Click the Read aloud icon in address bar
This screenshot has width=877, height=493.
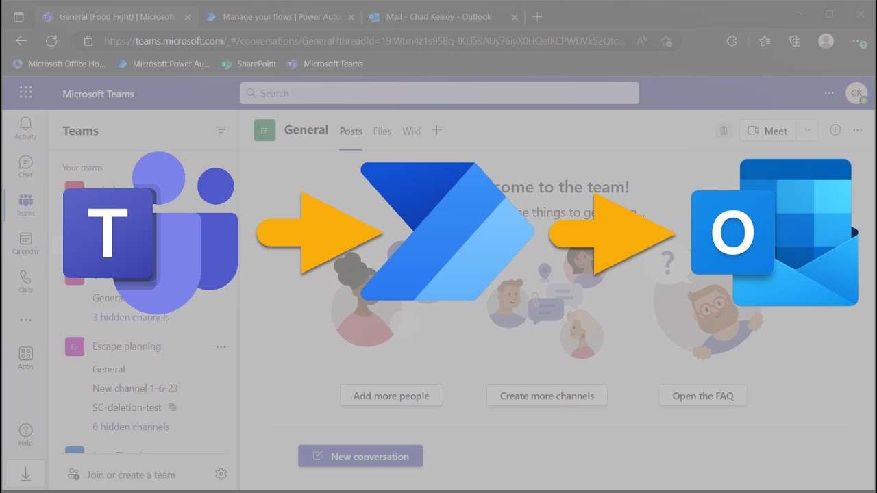(x=642, y=41)
